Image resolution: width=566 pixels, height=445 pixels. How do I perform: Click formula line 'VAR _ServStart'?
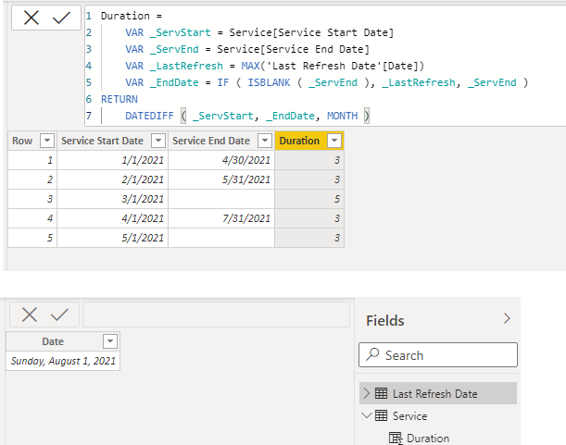259,32
